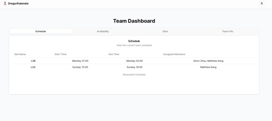Viewport: 272px width, 121px height.
Task: Click the End Time column header
Action: (114, 54)
